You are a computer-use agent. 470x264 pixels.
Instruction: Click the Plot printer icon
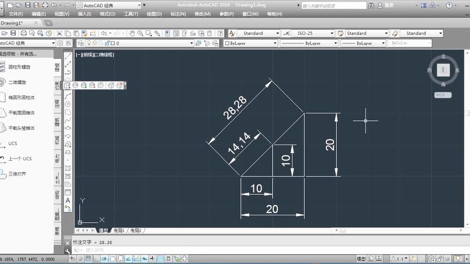(x=24, y=33)
